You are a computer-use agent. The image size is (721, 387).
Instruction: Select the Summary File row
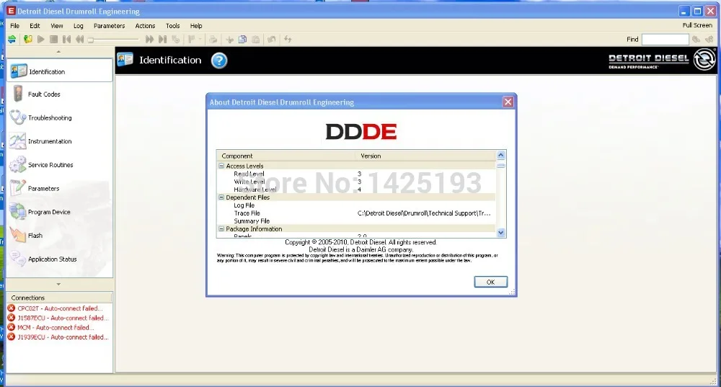click(x=356, y=221)
